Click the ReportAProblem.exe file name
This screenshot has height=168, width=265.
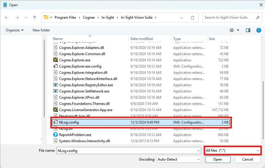(75, 135)
